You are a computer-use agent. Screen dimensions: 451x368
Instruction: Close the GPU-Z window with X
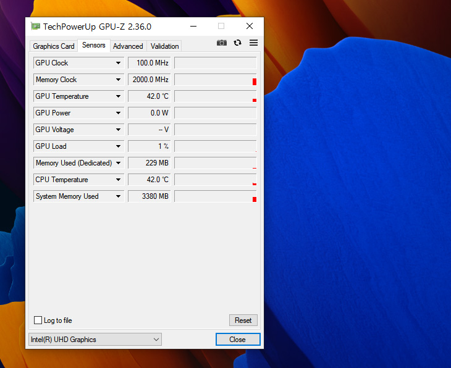(x=250, y=26)
